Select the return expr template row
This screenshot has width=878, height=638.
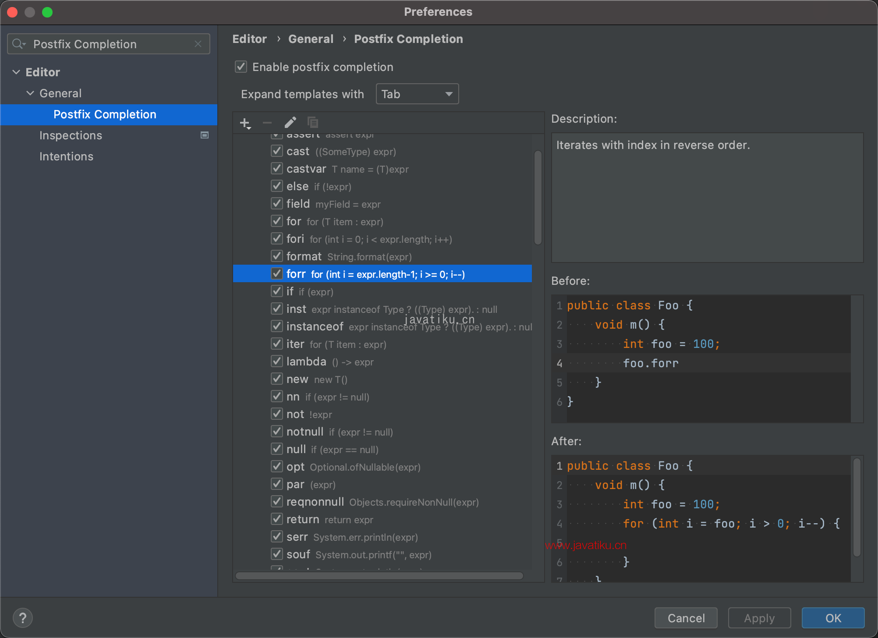(x=382, y=519)
